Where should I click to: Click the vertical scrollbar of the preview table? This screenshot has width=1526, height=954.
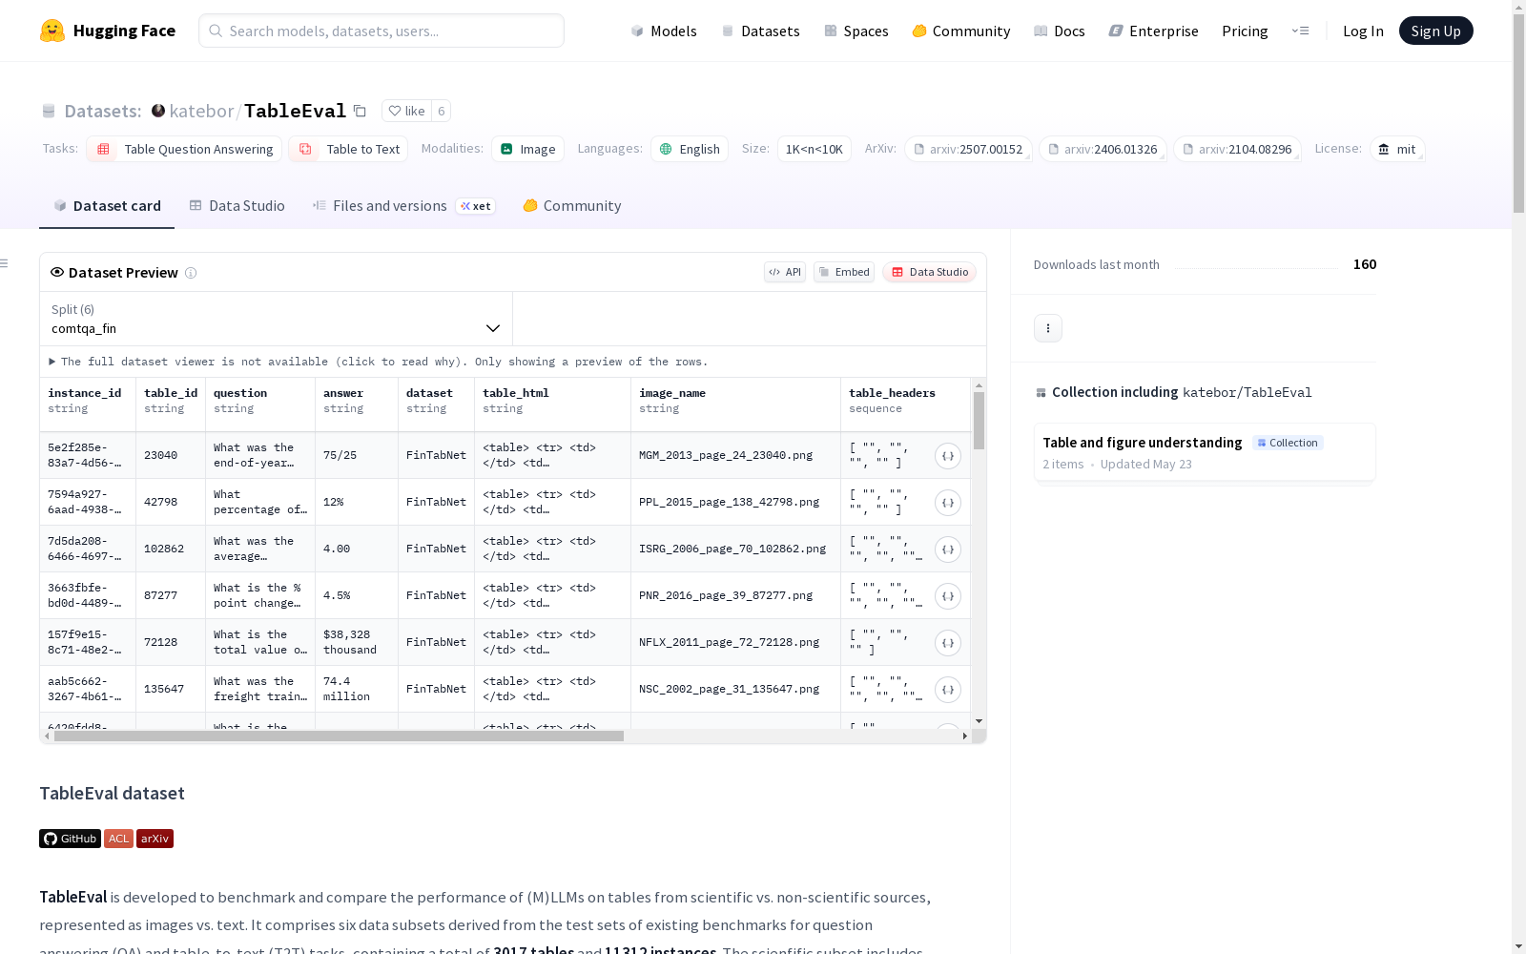click(x=979, y=420)
